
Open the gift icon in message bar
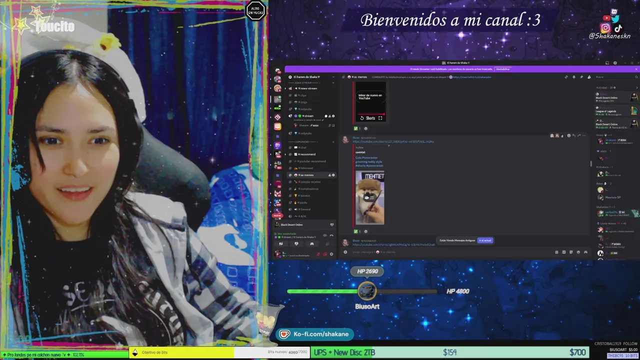556,252
